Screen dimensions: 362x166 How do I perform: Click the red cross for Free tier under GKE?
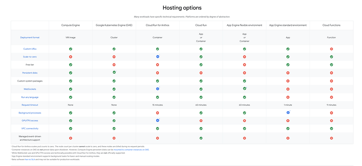pyautogui.click(x=114, y=65)
